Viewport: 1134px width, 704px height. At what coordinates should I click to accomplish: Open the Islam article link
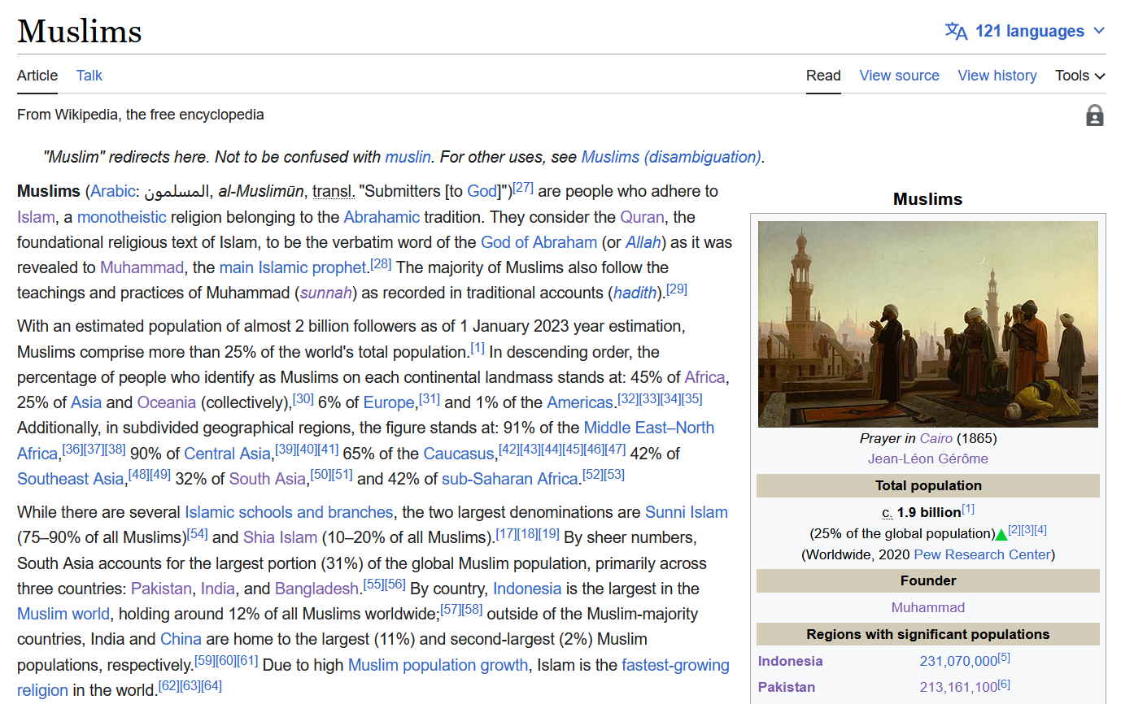pyautogui.click(x=36, y=217)
